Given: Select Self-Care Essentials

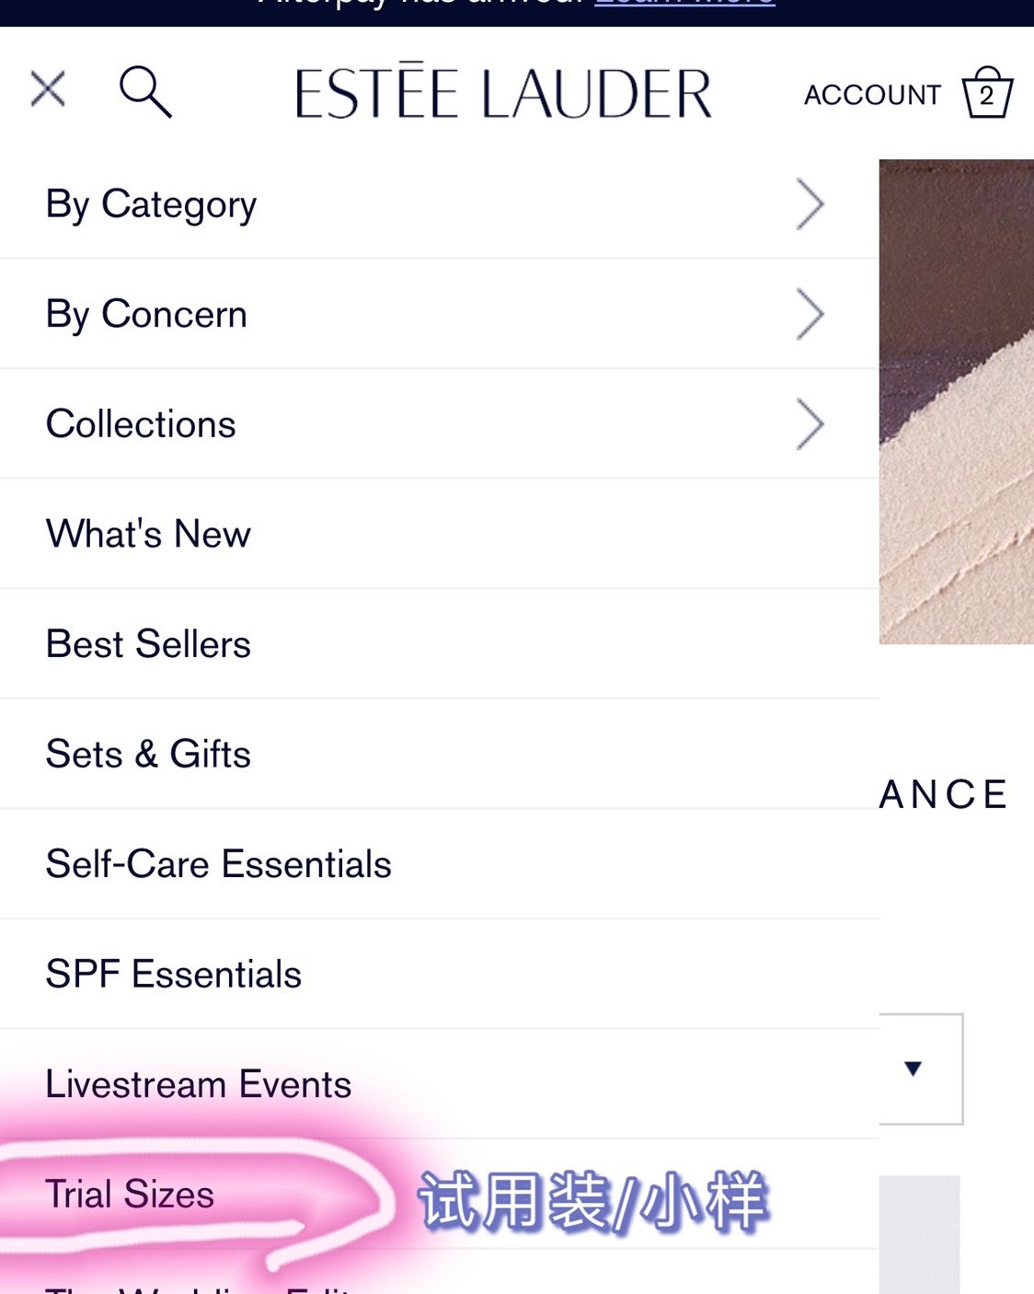Looking at the screenshot, I should point(219,864).
